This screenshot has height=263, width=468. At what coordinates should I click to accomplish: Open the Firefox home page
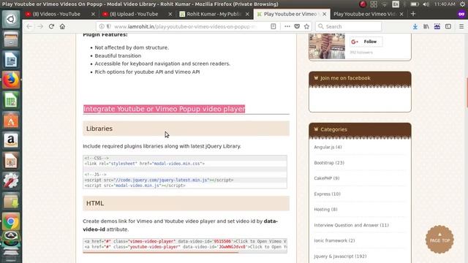coord(62,26)
